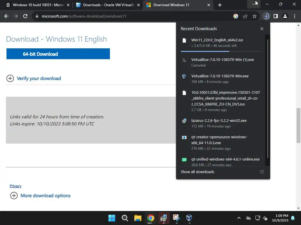The width and height of the screenshot is (301, 225).
Task: Select the Download Windows 11 tab
Action: [x=178, y=5]
